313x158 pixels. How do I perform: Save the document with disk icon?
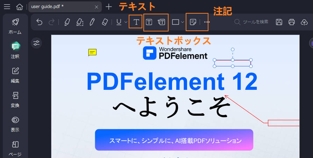coord(279,22)
